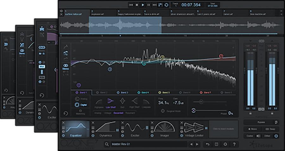Select the Bell filter shape
The width and height of the screenshot is (285, 151).
pyautogui.click(x=122, y=103)
